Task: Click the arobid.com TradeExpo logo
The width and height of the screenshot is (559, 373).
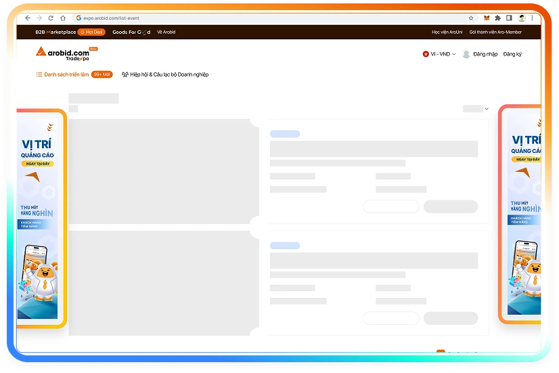Action: (x=64, y=54)
